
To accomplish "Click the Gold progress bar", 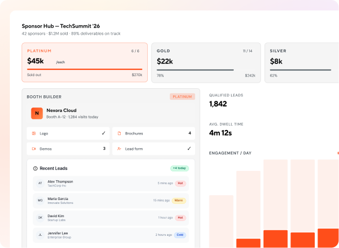I will pos(195,70).
